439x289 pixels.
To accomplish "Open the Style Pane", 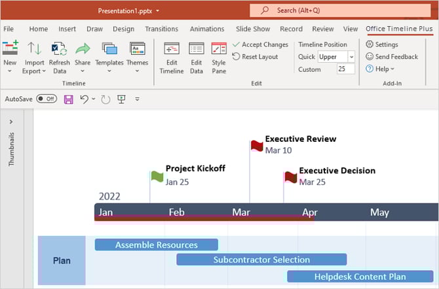I will [219, 50].
